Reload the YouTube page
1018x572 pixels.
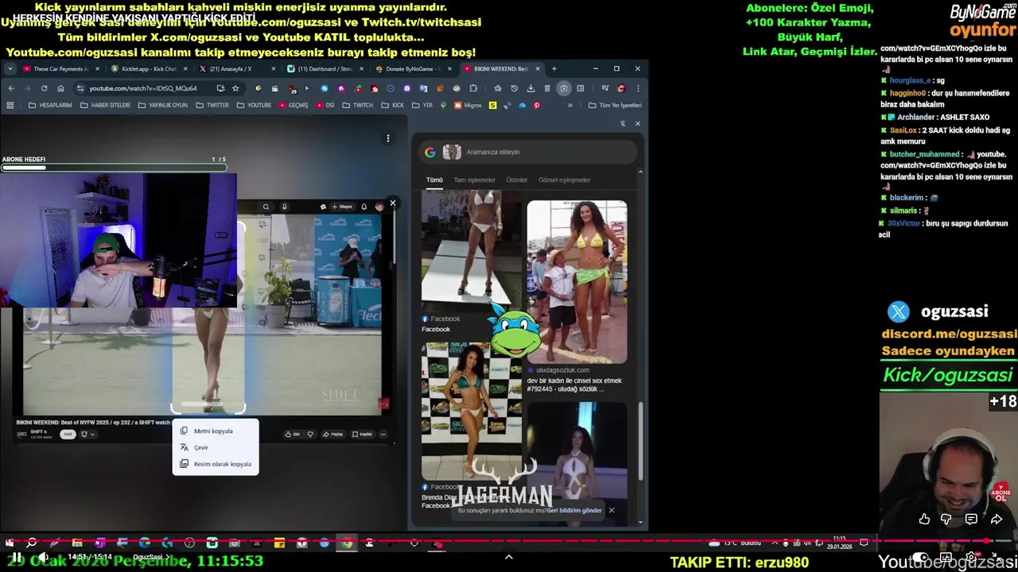click(44, 88)
